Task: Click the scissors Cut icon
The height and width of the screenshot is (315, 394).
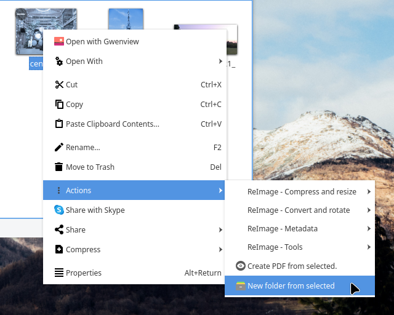Action: coord(59,85)
